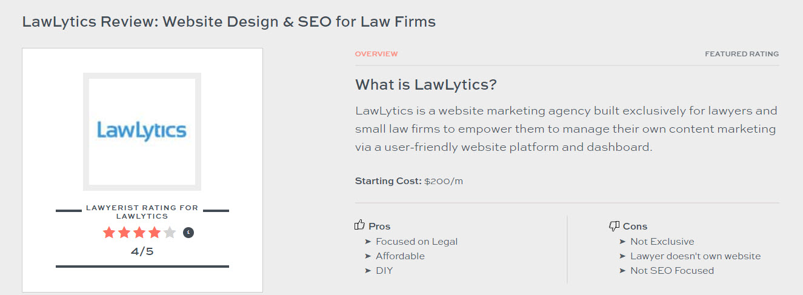Click the fourth rating star

point(155,232)
